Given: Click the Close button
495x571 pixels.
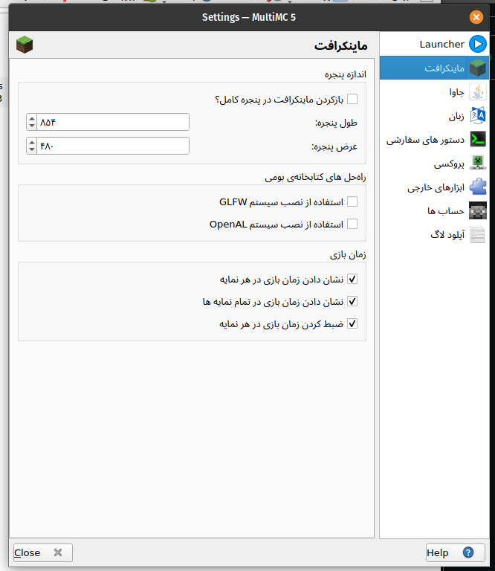Looking at the screenshot, I should tap(43, 552).
